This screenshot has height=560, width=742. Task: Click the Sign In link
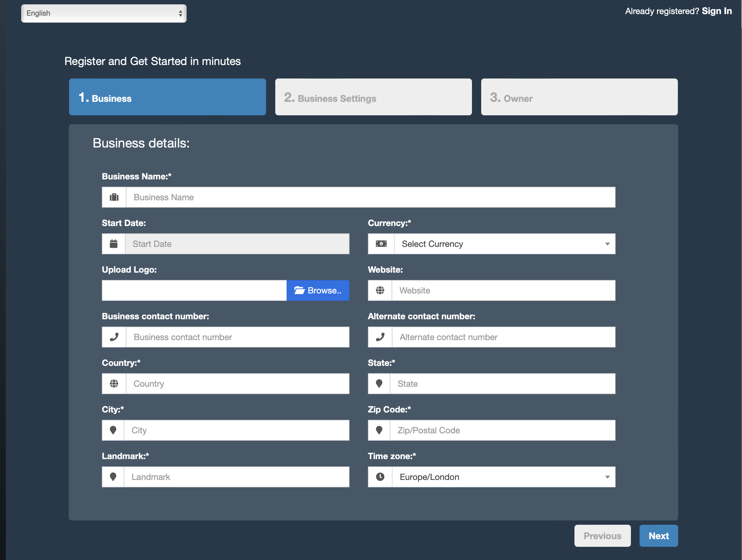717,11
